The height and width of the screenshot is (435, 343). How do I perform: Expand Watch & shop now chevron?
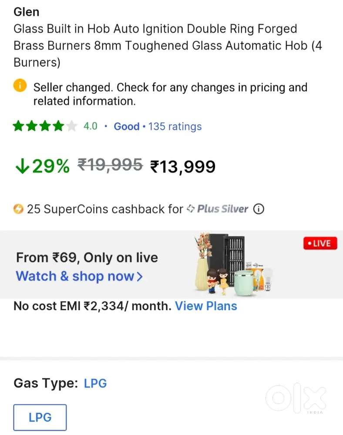[140, 277]
